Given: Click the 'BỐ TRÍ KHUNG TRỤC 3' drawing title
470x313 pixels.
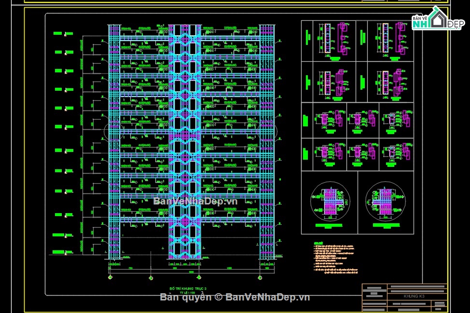Looking at the screenshot, I should tap(188, 289).
